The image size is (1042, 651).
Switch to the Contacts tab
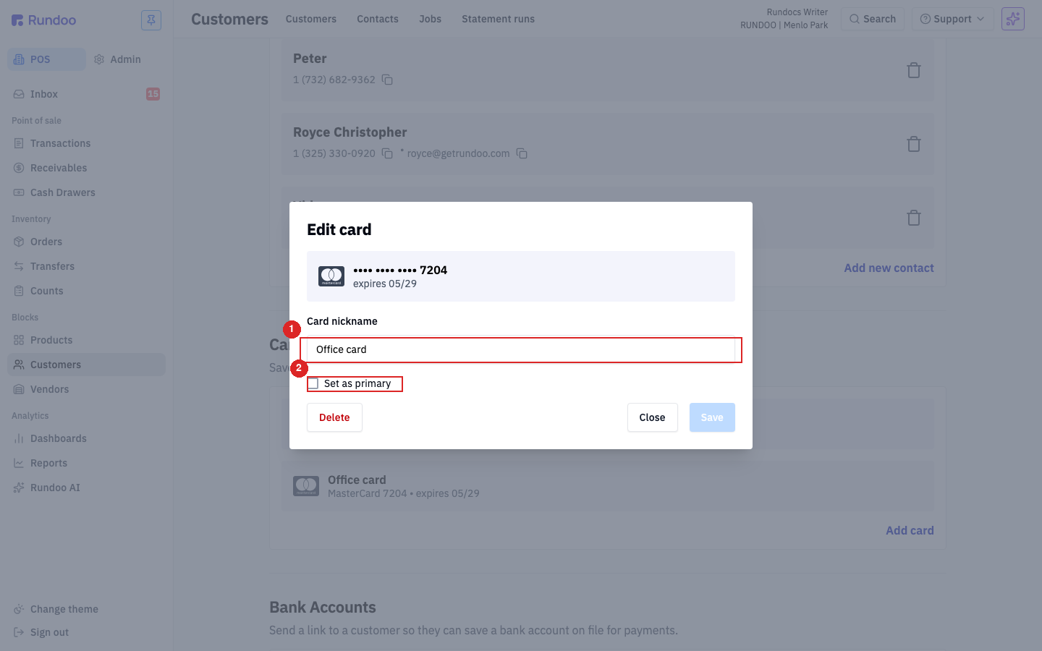(378, 19)
